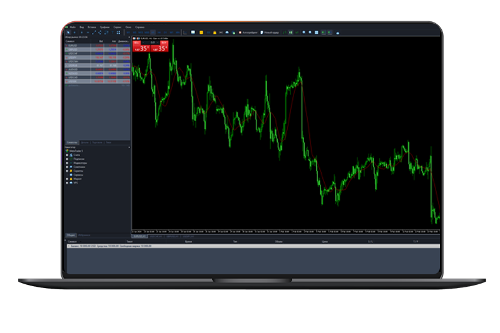
Task: Click the one-click trading volume field
Action: (152, 42)
